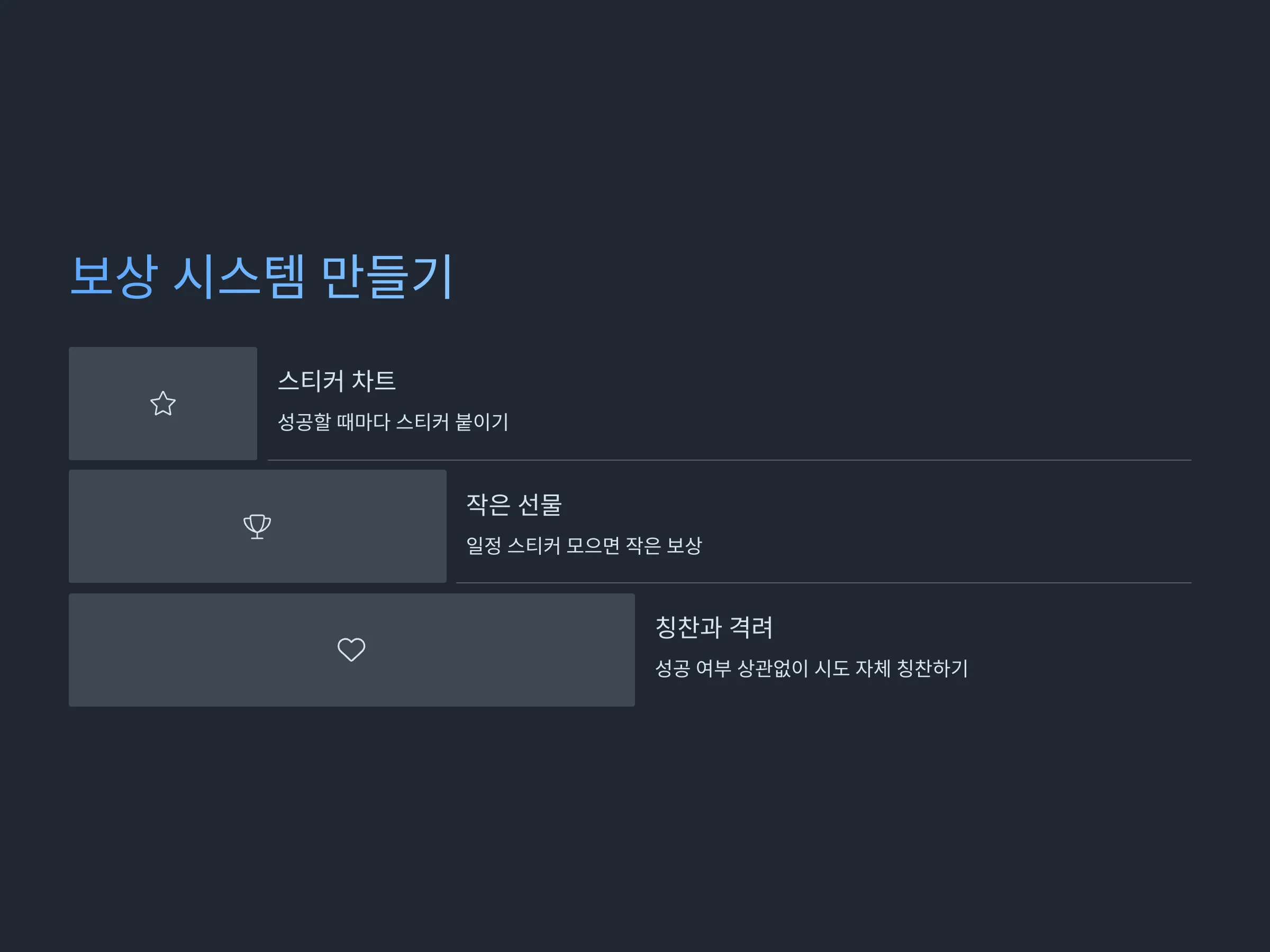Select the text 일정 스티커 모으면 작은 보상

click(584, 545)
